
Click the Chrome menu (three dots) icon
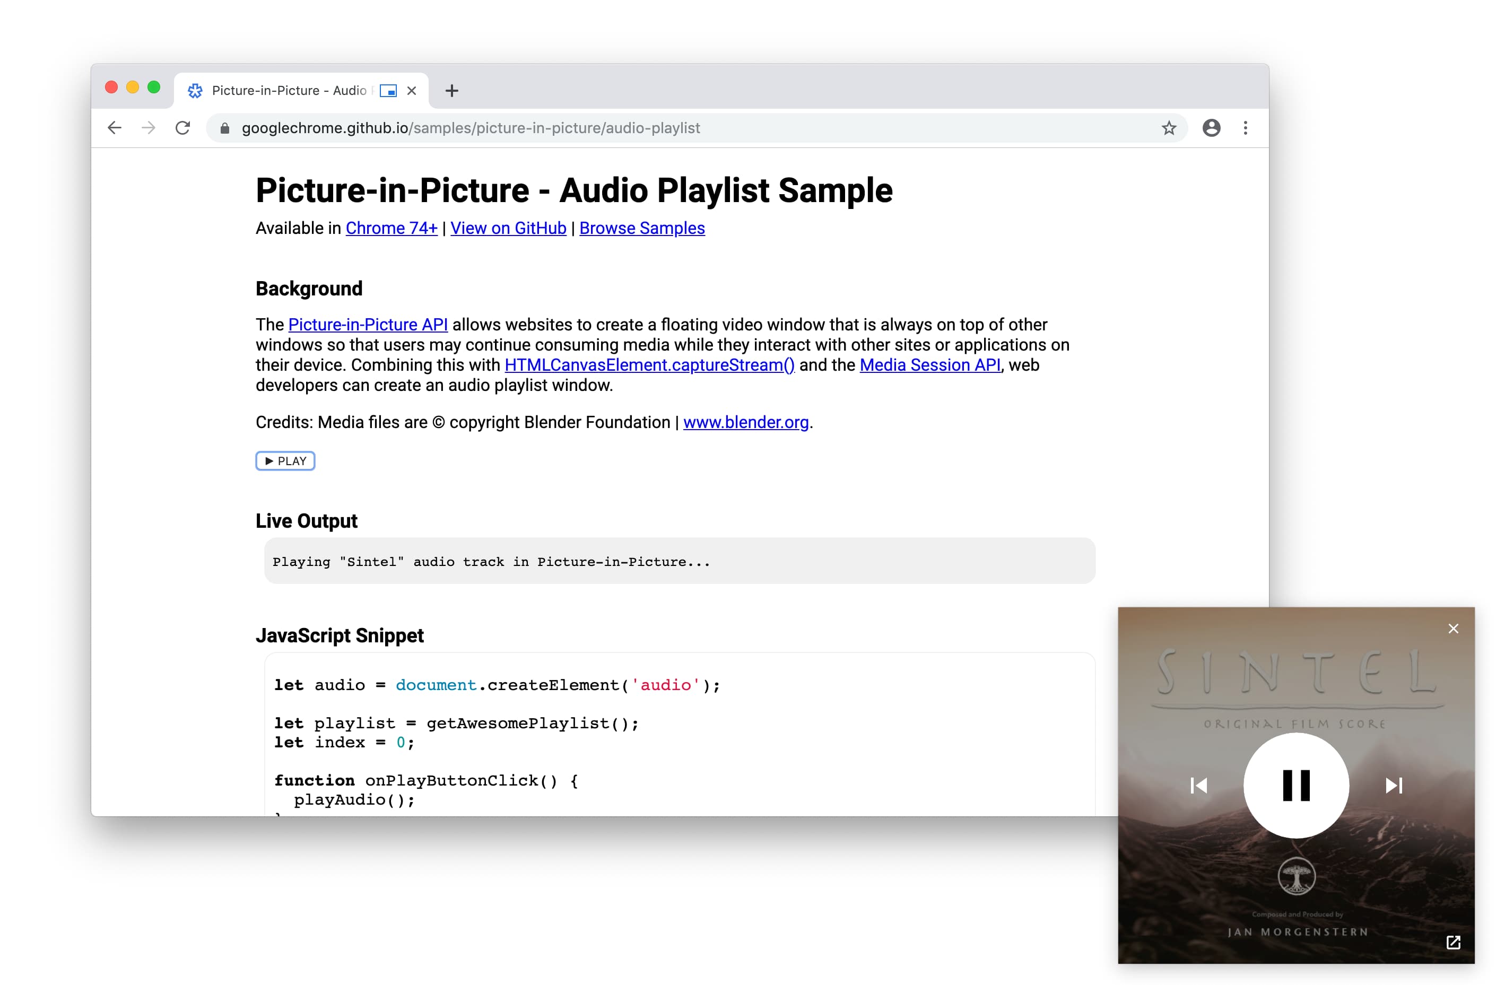1246,127
